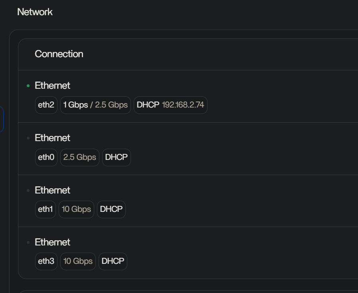This screenshot has width=358, height=293.
Task: Click the 10 Gbps speed badge for eth1
Action: [x=76, y=209]
